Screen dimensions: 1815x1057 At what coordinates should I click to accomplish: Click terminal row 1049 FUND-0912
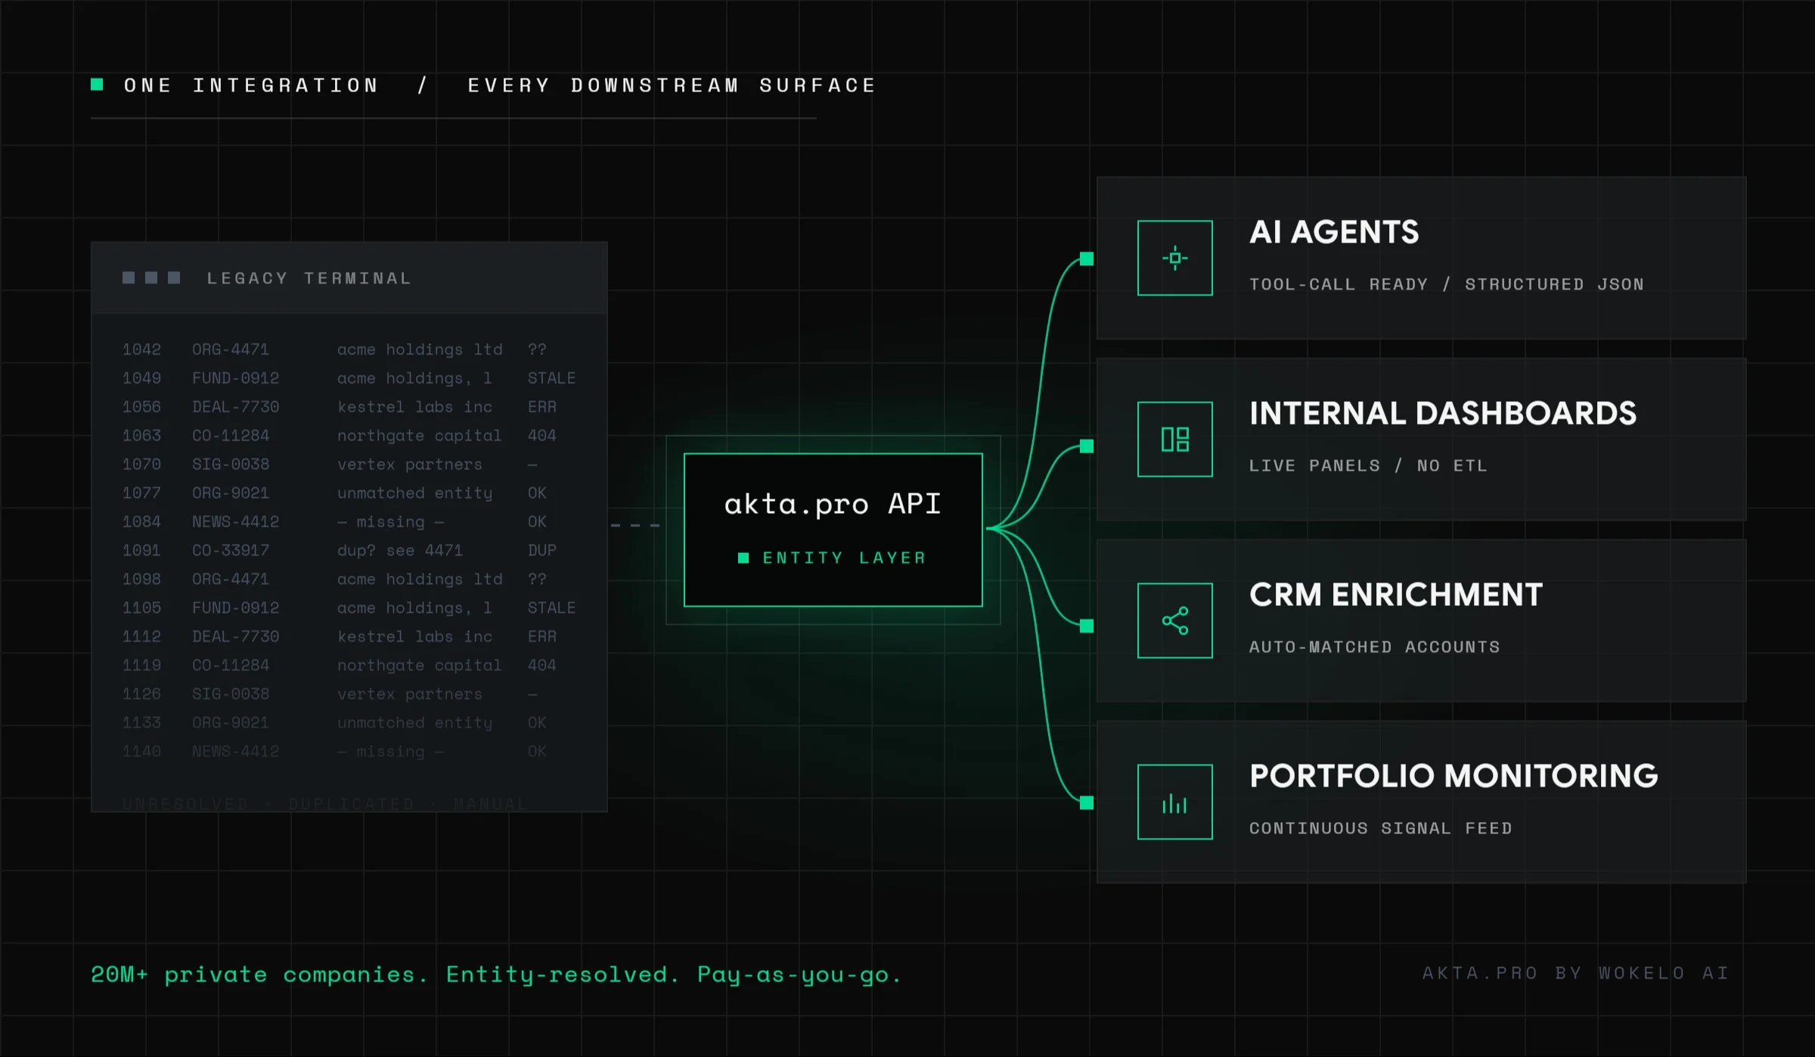[x=349, y=378]
